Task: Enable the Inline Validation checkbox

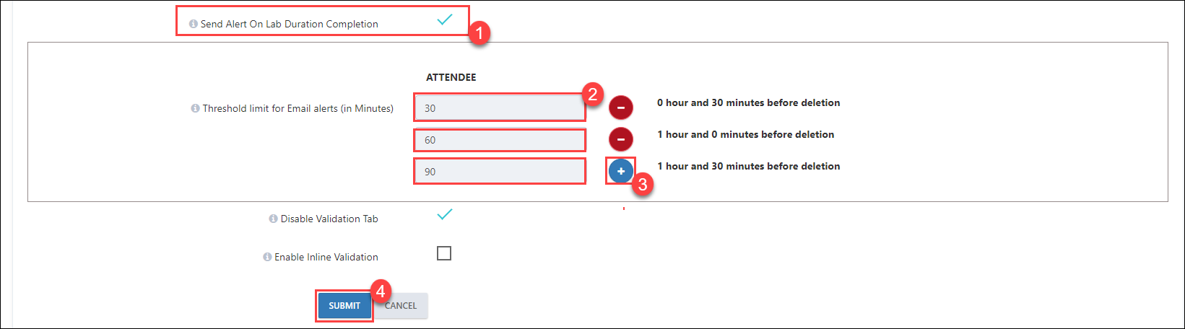Action: point(444,253)
